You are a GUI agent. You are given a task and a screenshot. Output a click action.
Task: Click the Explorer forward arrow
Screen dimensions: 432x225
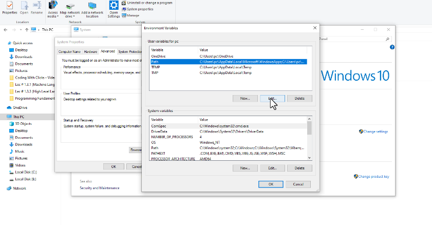click(14, 30)
